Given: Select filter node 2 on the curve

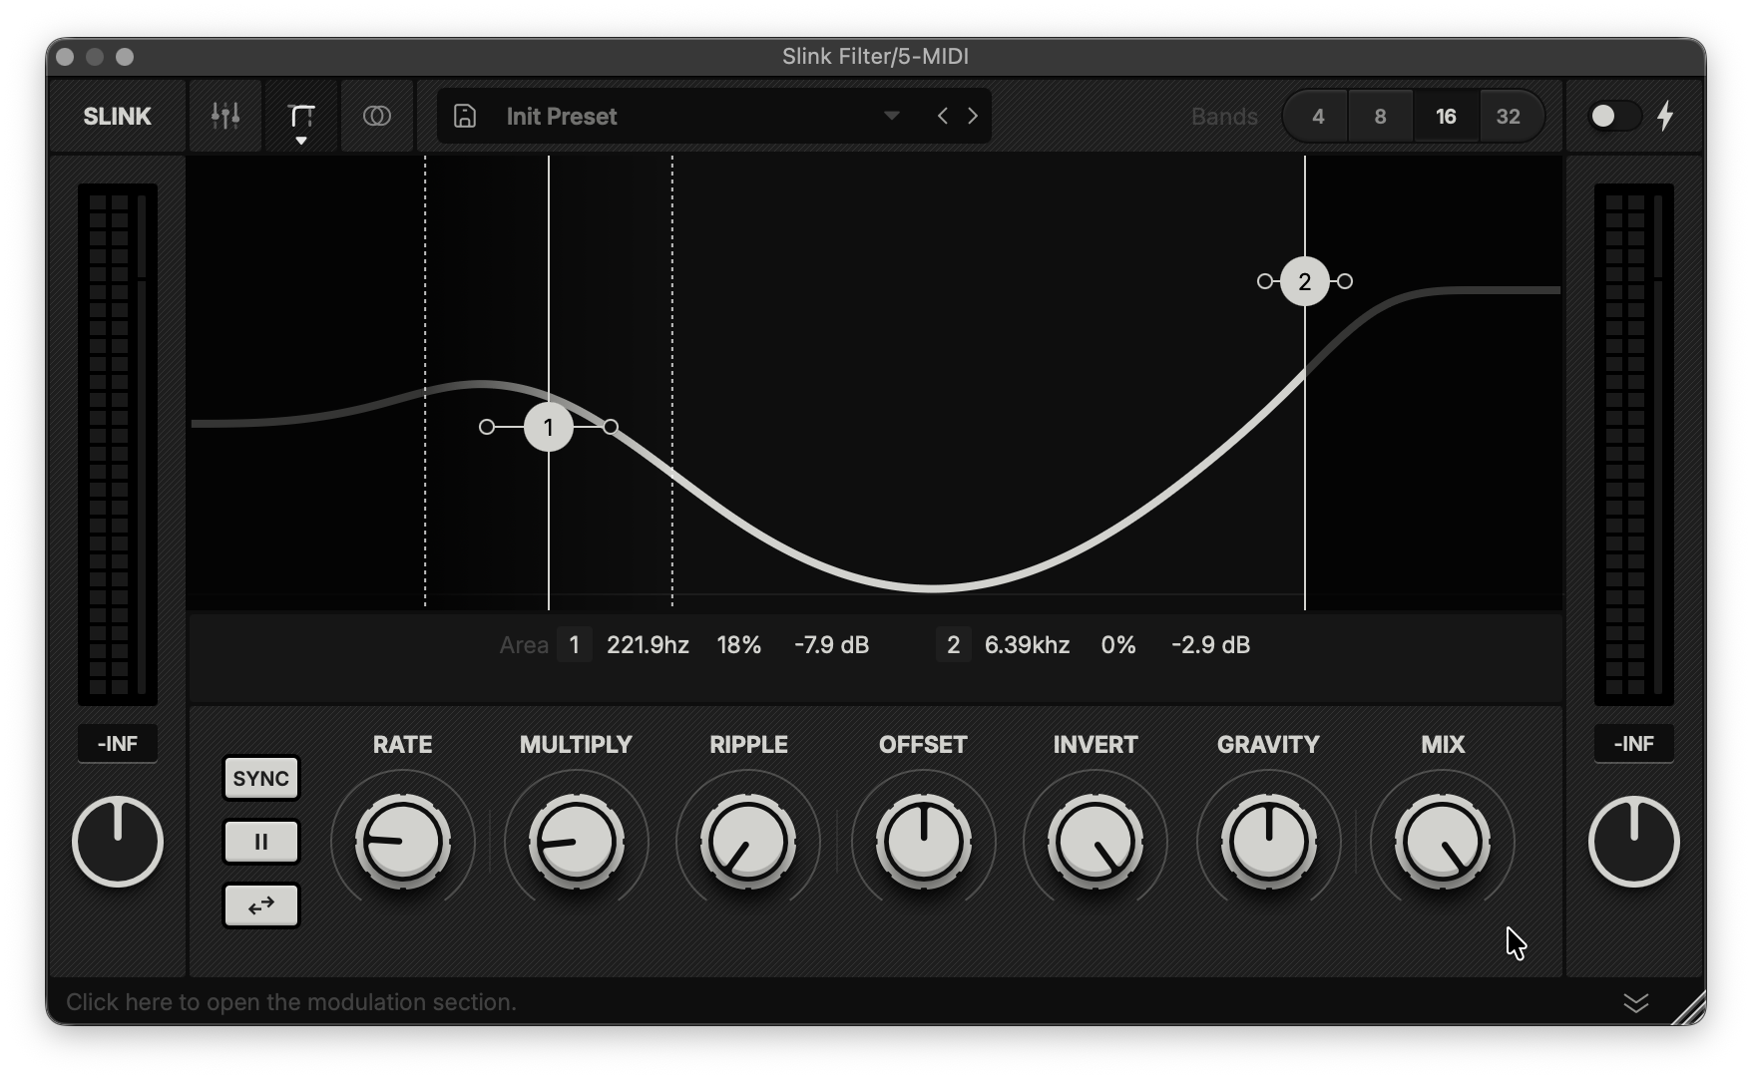Looking at the screenshot, I should click(1305, 281).
